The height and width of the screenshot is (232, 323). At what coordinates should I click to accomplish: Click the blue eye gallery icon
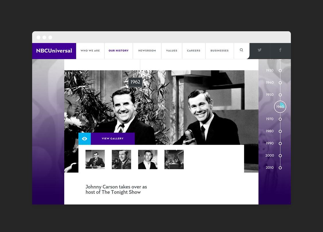pyautogui.click(x=84, y=139)
